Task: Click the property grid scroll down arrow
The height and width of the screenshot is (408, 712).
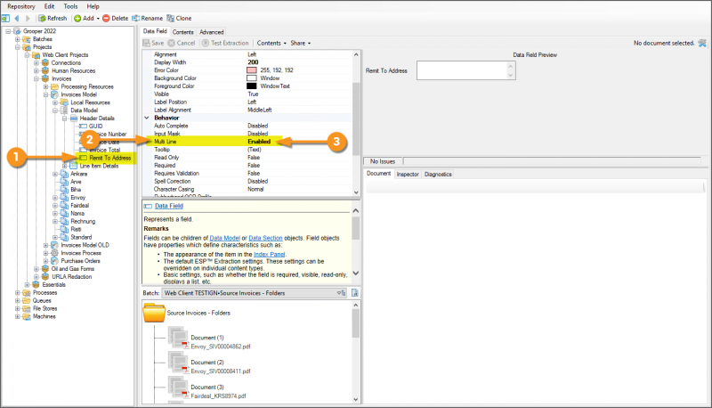Action: click(356, 192)
